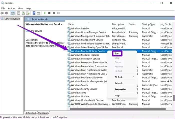Click gear icon beside Windows Search

[69, 85]
